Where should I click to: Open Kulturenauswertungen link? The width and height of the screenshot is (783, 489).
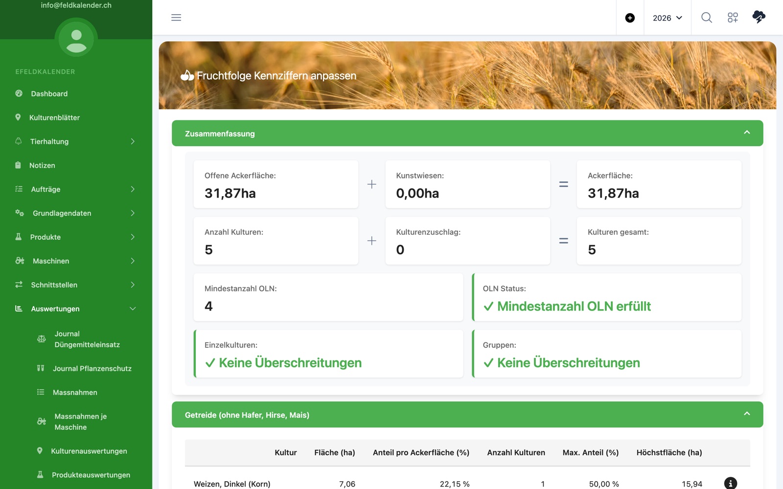[x=89, y=451]
